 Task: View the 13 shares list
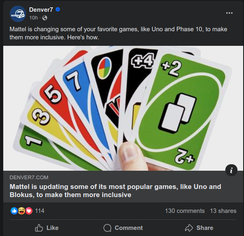click(x=223, y=211)
